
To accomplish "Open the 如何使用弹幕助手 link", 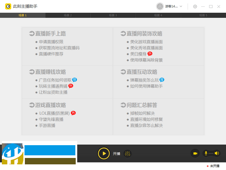I will tap(147, 86).
